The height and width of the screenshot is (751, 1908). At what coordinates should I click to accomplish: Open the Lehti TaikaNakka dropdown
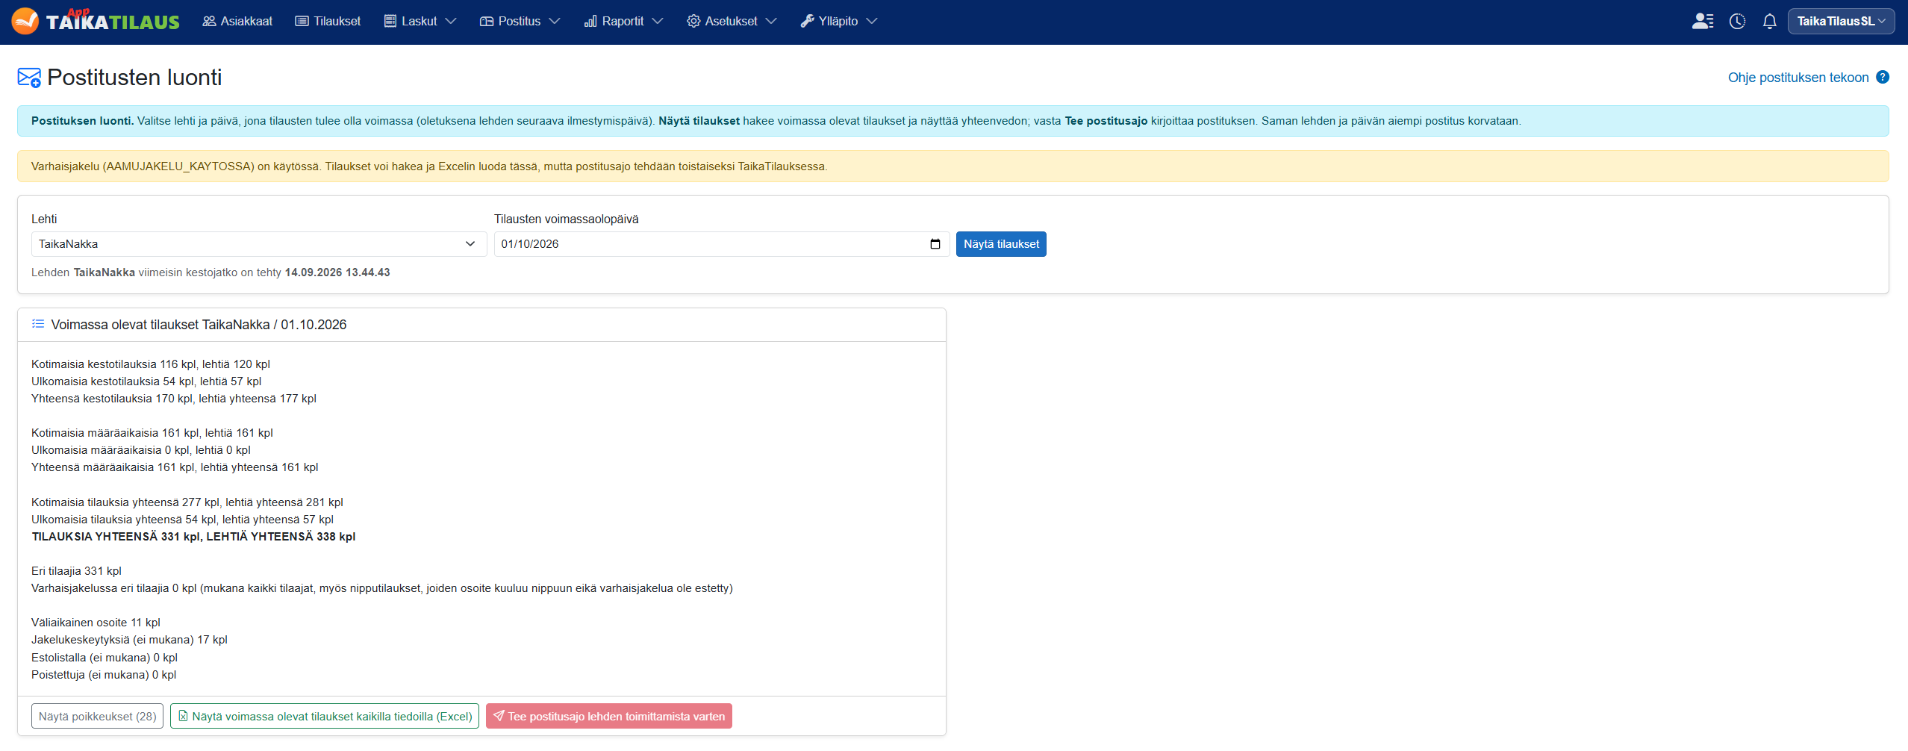pos(259,244)
